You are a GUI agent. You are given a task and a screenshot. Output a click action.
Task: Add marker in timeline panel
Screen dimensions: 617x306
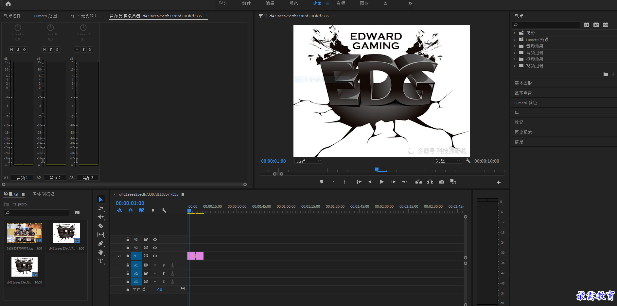coord(153,210)
